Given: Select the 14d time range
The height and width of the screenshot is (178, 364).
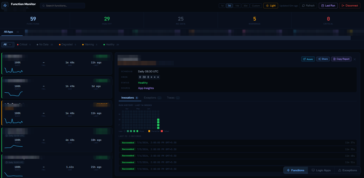Looking at the screenshot, I should pyautogui.click(x=237, y=6).
